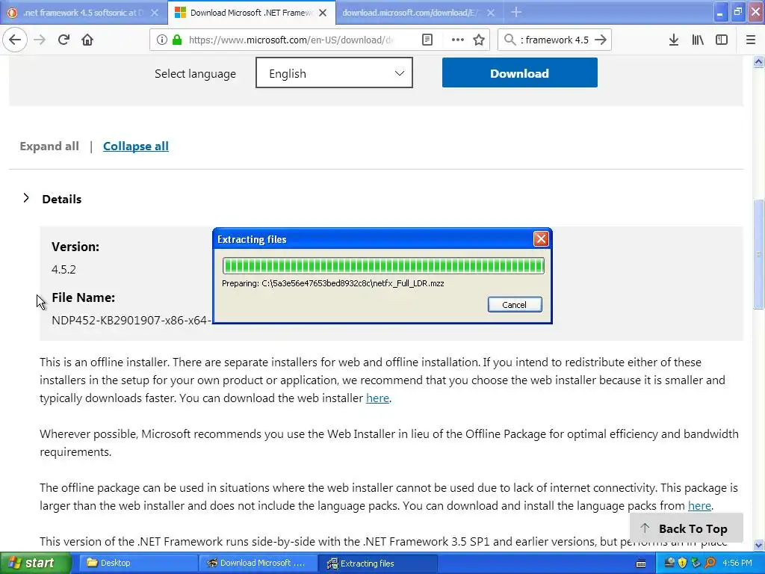Click the forward navigation arrow
Viewport: 765px width, 574px height.
(40, 40)
